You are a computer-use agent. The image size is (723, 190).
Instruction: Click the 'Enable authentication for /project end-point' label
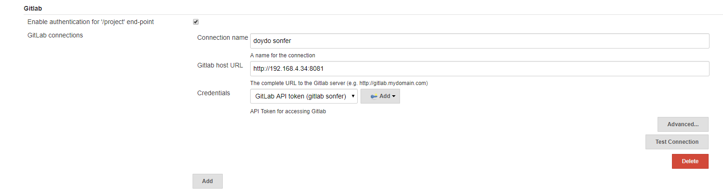pyautogui.click(x=90, y=22)
